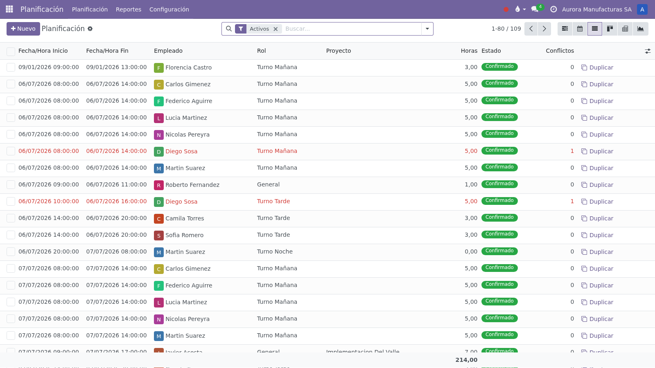Open the droplet debug dropdown
The image size is (655, 368).
coord(520,9)
